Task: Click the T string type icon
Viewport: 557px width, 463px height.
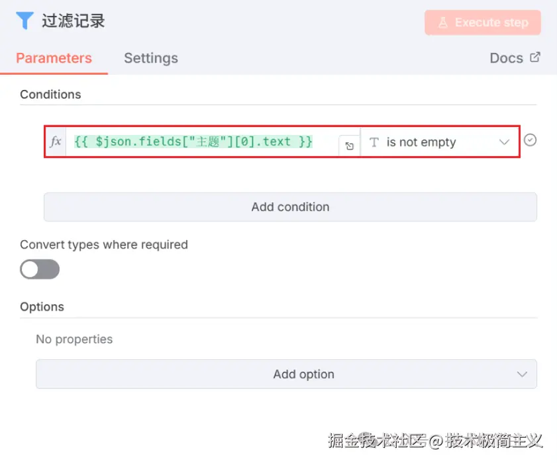Action: pyautogui.click(x=374, y=142)
